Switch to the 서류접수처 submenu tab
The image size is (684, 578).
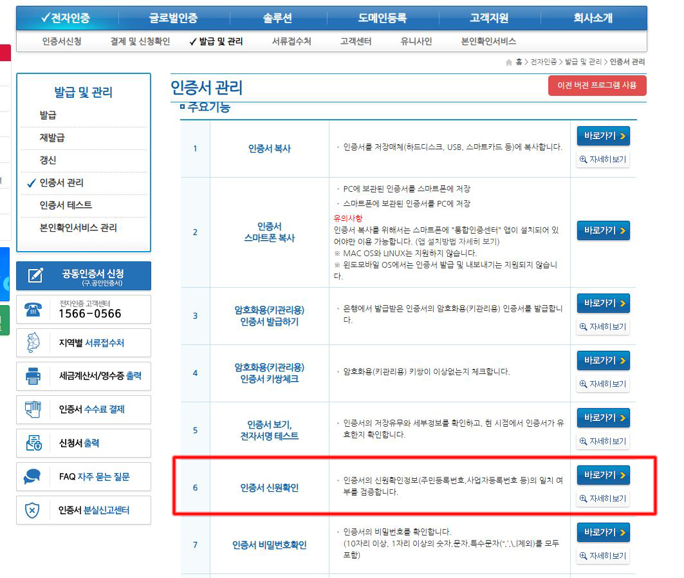click(291, 41)
